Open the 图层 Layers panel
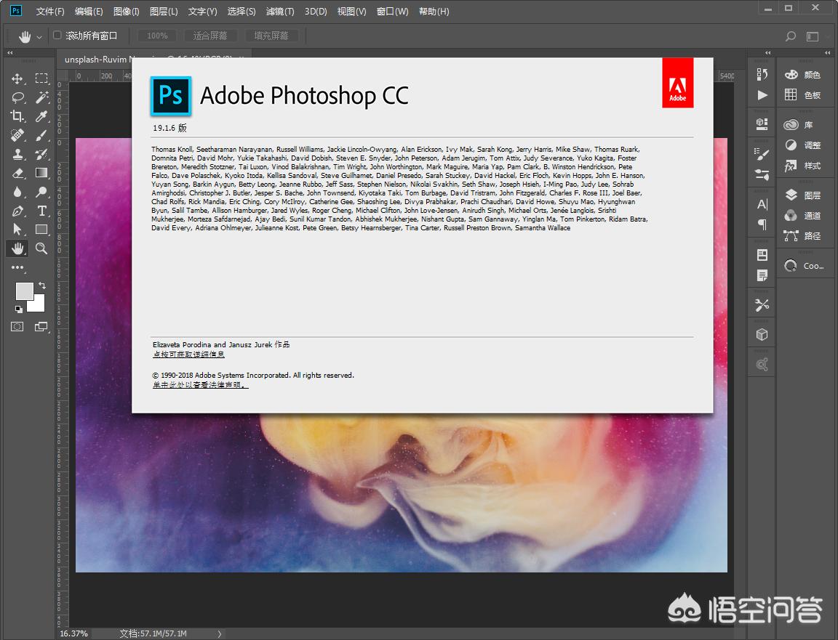This screenshot has width=838, height=640. (x=805, y=195)
